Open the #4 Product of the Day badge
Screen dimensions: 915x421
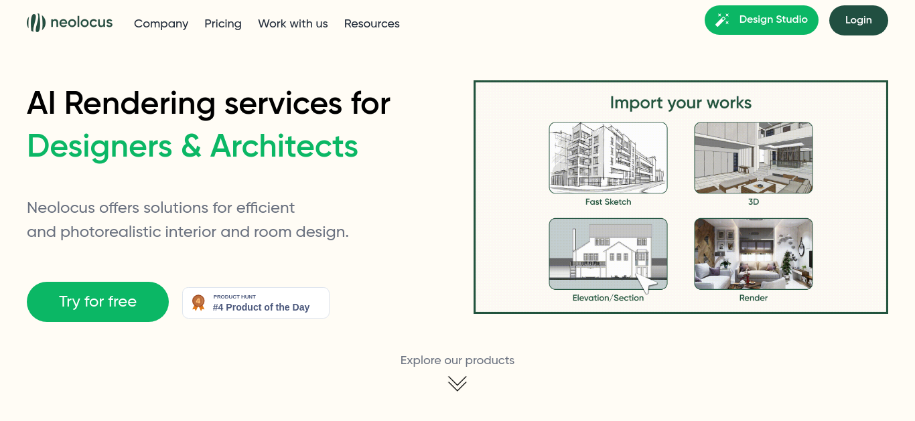pos(256,303)
